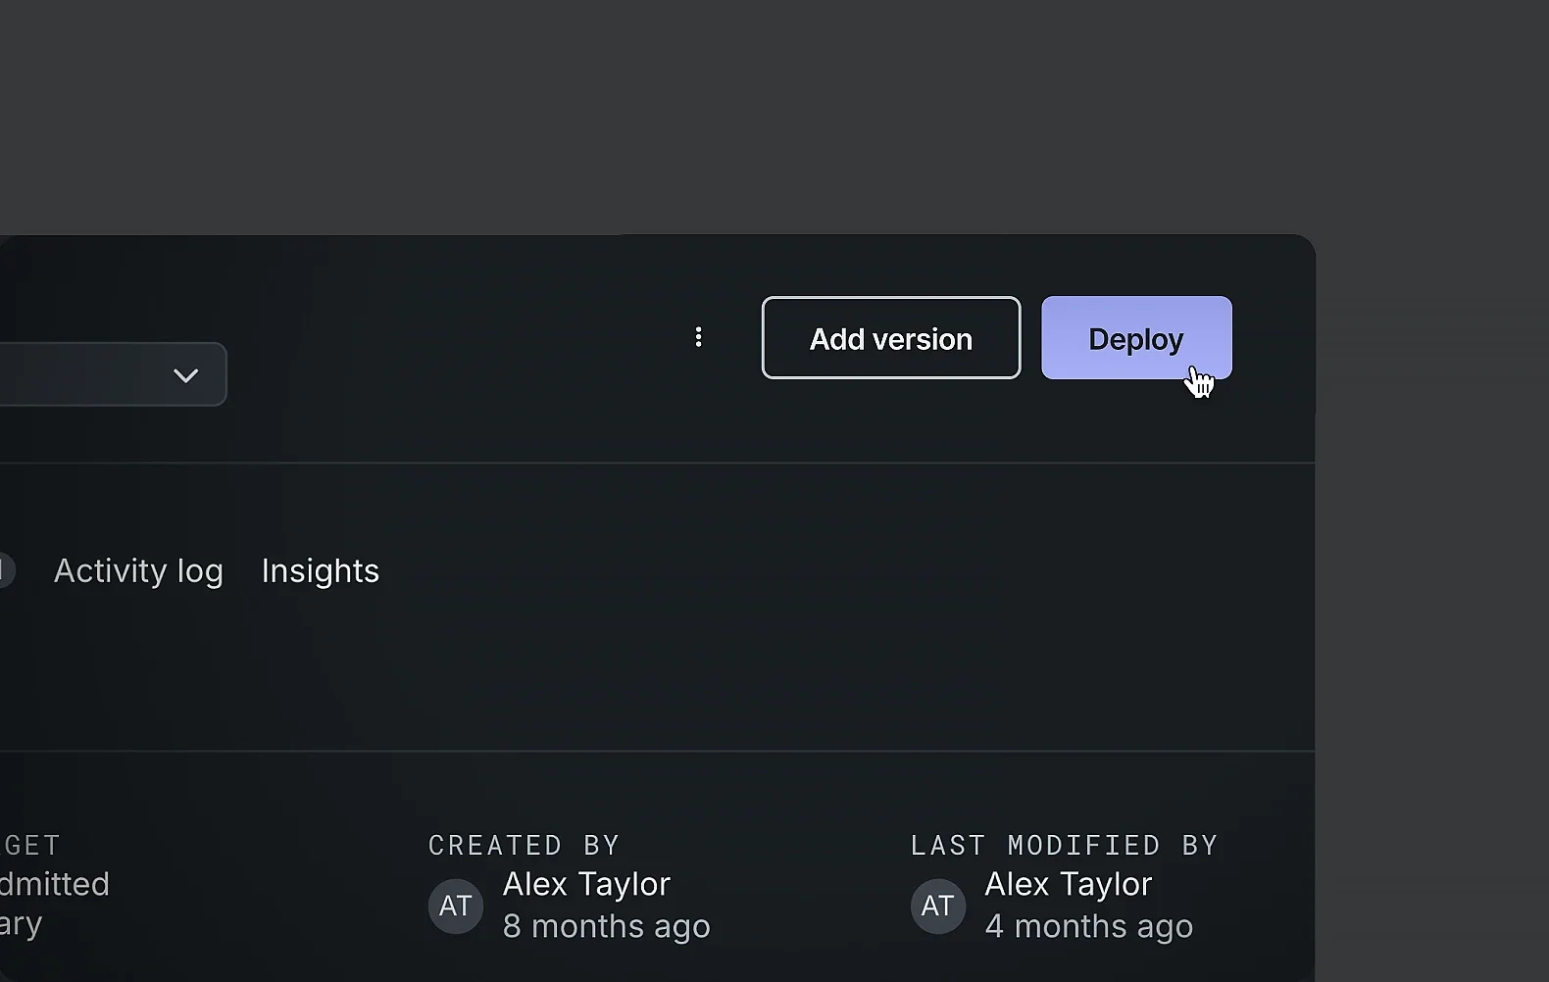Click the AT avatar under Created By

[x=456, y=906]
